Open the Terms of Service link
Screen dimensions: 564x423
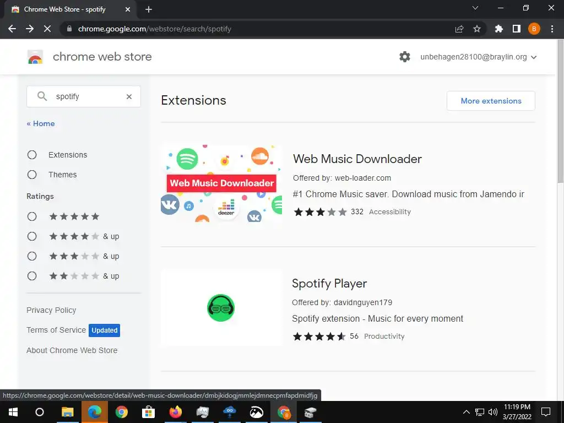pyautogui.click(x=56, y=330)
